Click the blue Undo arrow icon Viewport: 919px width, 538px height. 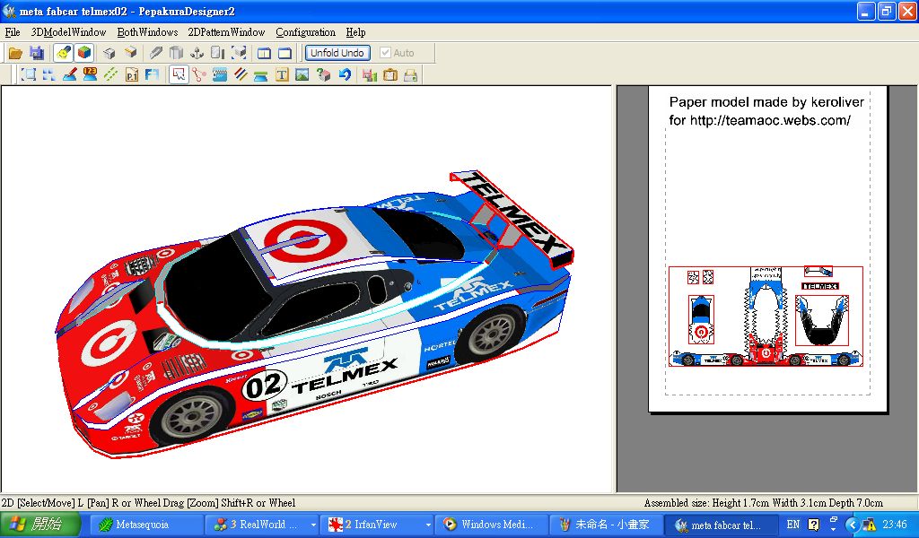[x=345, y=75]
